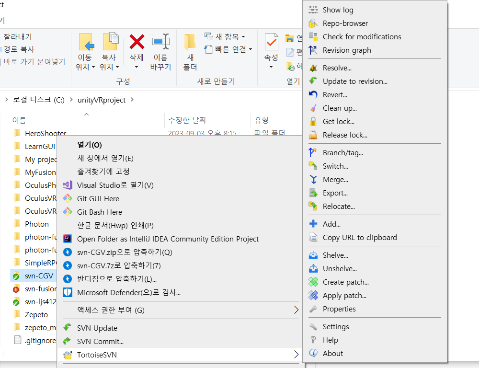Open the 속성 dropdown arrow
The height and width of the screenshot is (368, 479).
point(271,67)
